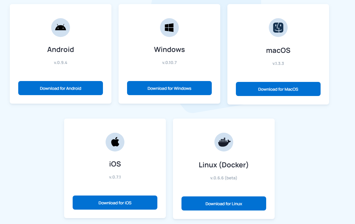
Task: Click the Windows version v.0.10.7 text
Action: click(169, 63)
